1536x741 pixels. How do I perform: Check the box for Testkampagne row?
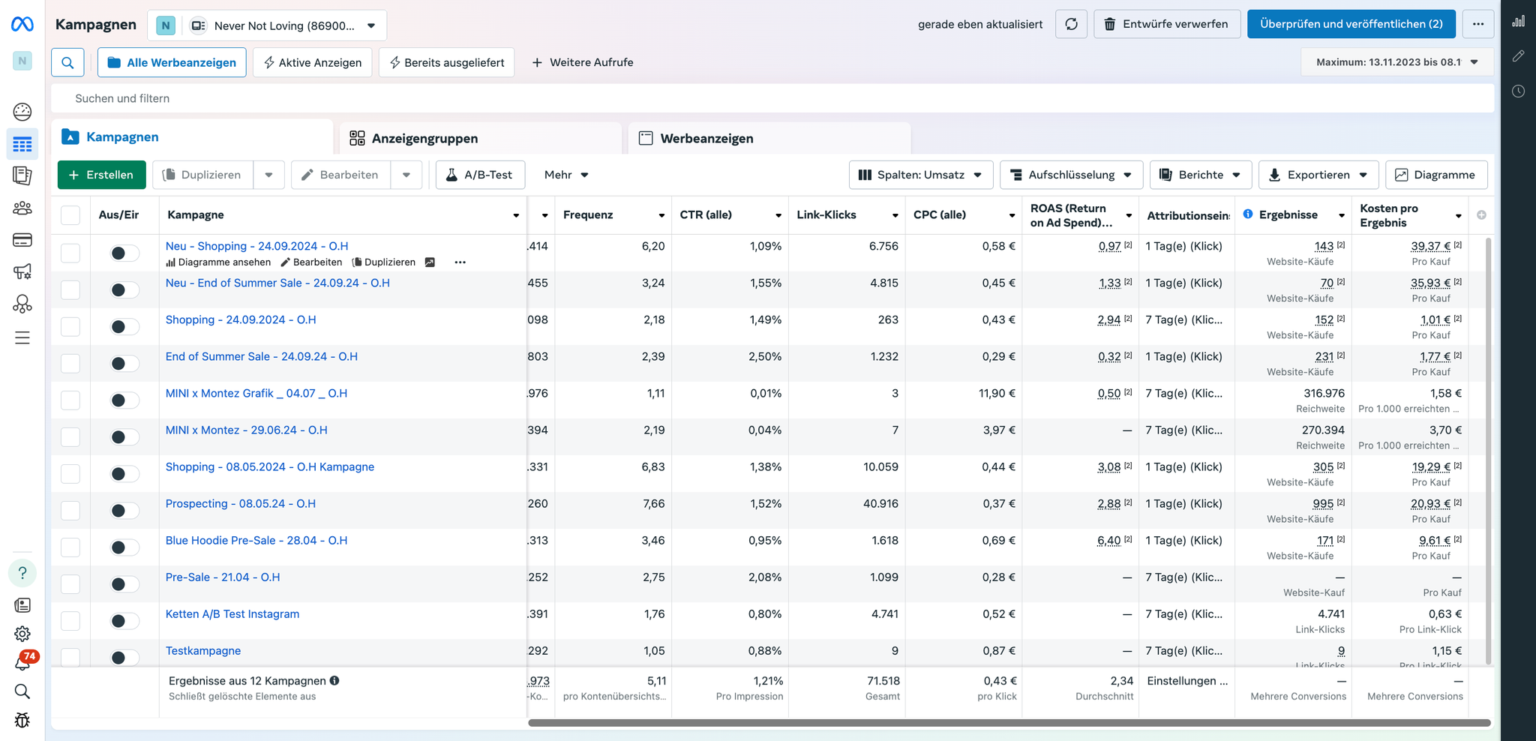[70, 657]
